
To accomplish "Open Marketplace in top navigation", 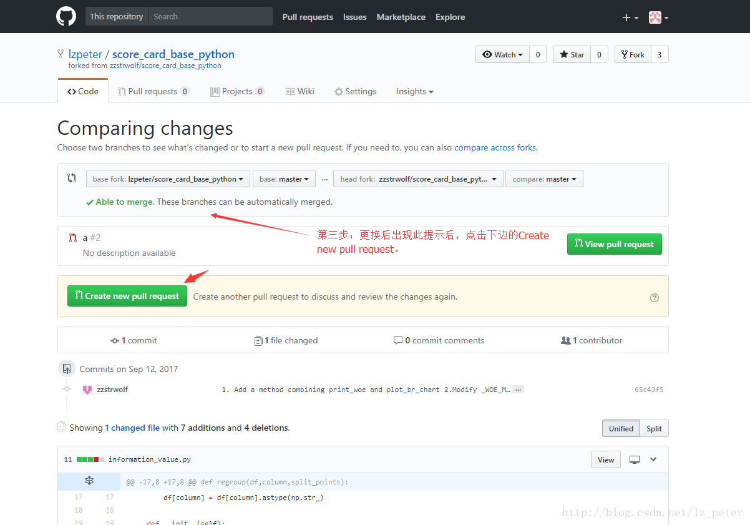I will (x=401, y=17).
